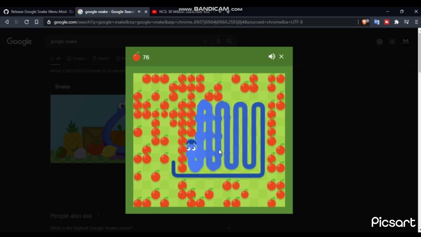This screenshot has height=237, width=421.
Task: Go forward in browser history
Action: click(16, 22)
